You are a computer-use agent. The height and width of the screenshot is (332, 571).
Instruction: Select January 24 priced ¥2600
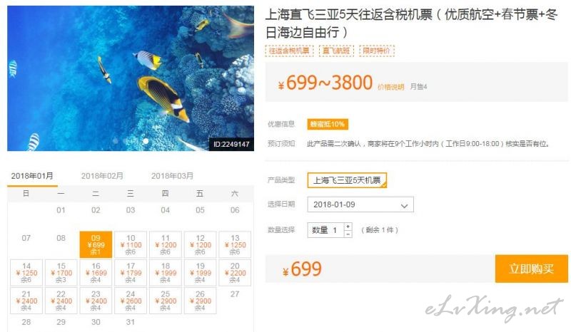click(x=131, y=301)
